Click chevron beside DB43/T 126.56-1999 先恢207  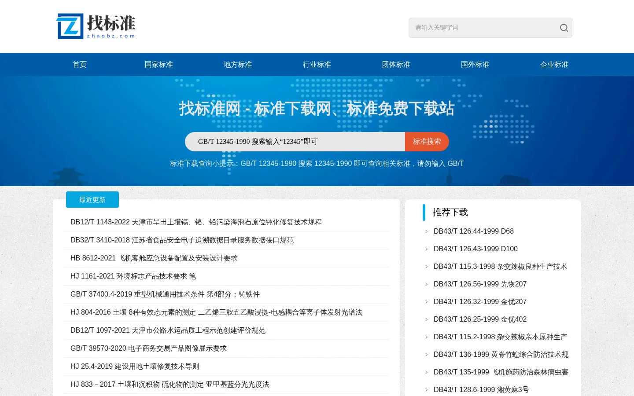(426, 284)
